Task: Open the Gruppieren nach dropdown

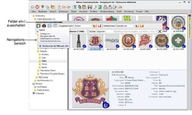Action: click(83, 26)
